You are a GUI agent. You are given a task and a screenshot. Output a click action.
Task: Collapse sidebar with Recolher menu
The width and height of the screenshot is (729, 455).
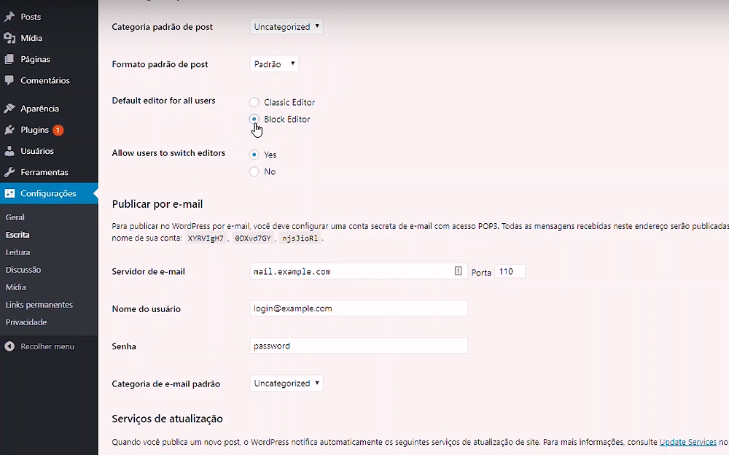[x=47, y=346]
